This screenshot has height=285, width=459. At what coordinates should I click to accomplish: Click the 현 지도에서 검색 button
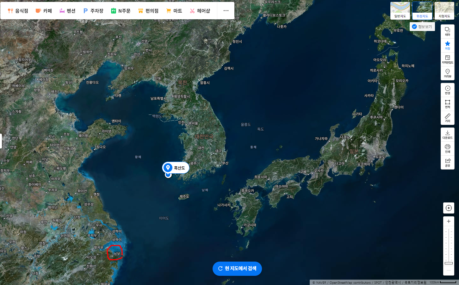pos(237,269)
